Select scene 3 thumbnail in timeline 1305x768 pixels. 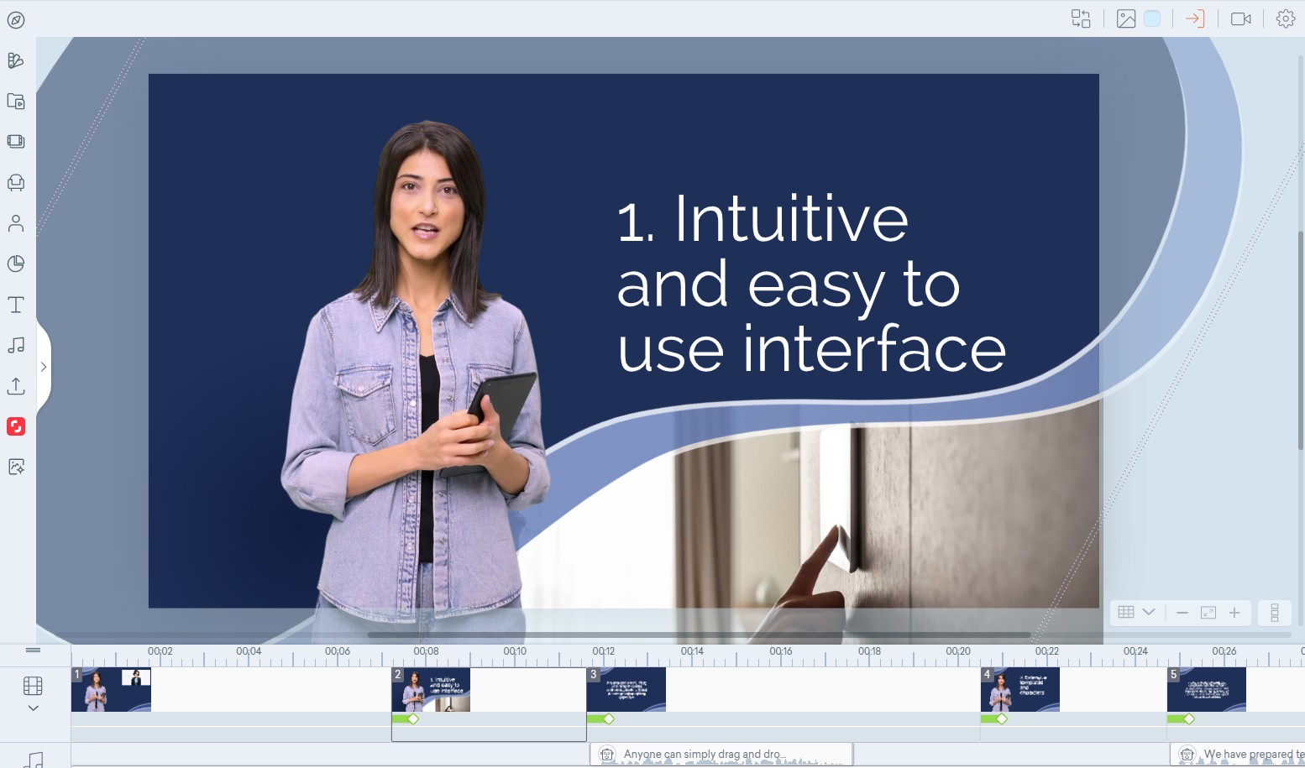(x=626, y=689)
